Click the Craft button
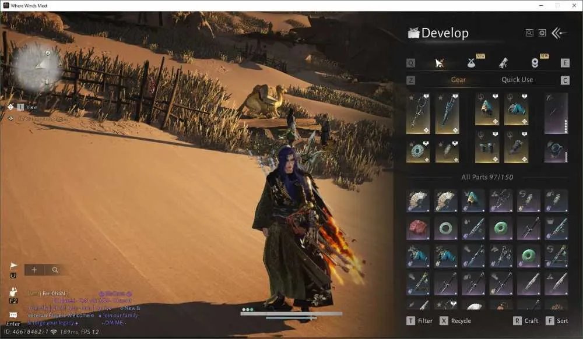583x339 pixels. coord(526,321)
